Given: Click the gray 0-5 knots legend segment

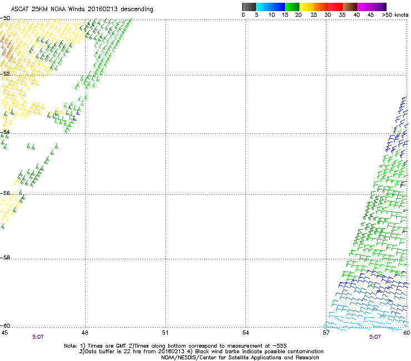Looking at the screenshot, I should click(x=249, y=7).
